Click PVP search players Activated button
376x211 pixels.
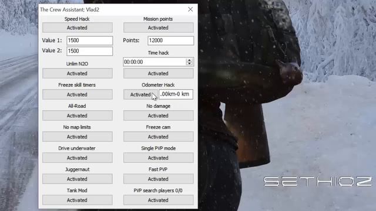[x=158, y=200]
